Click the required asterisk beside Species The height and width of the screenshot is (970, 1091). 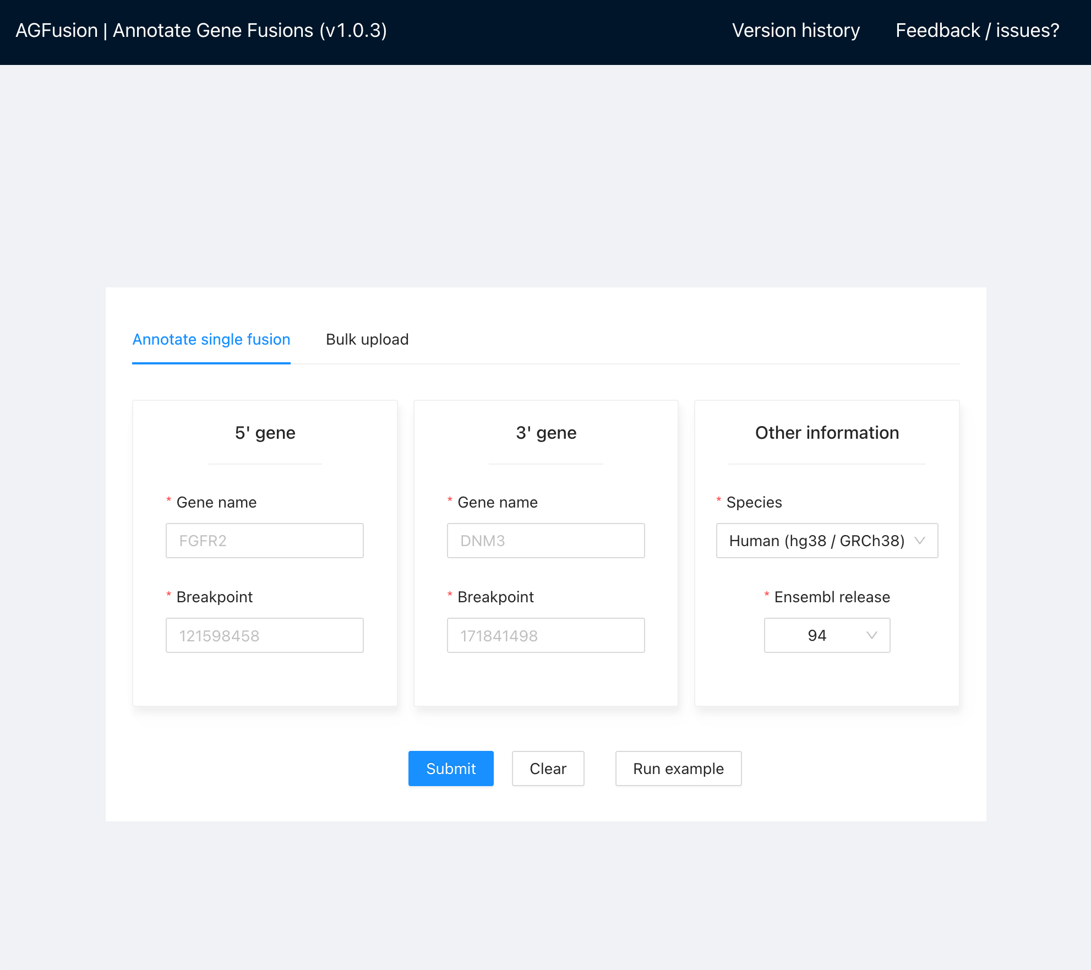718,501
